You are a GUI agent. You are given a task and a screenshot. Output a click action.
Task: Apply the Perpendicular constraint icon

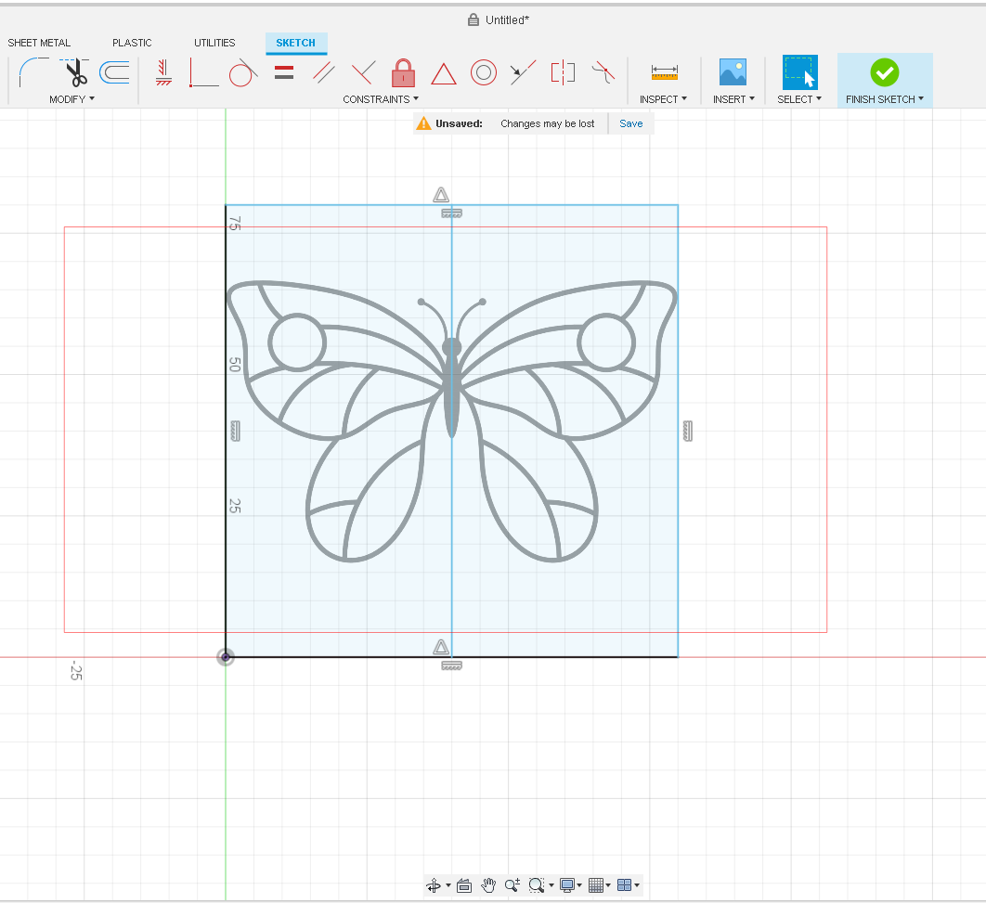click(363, 73)
